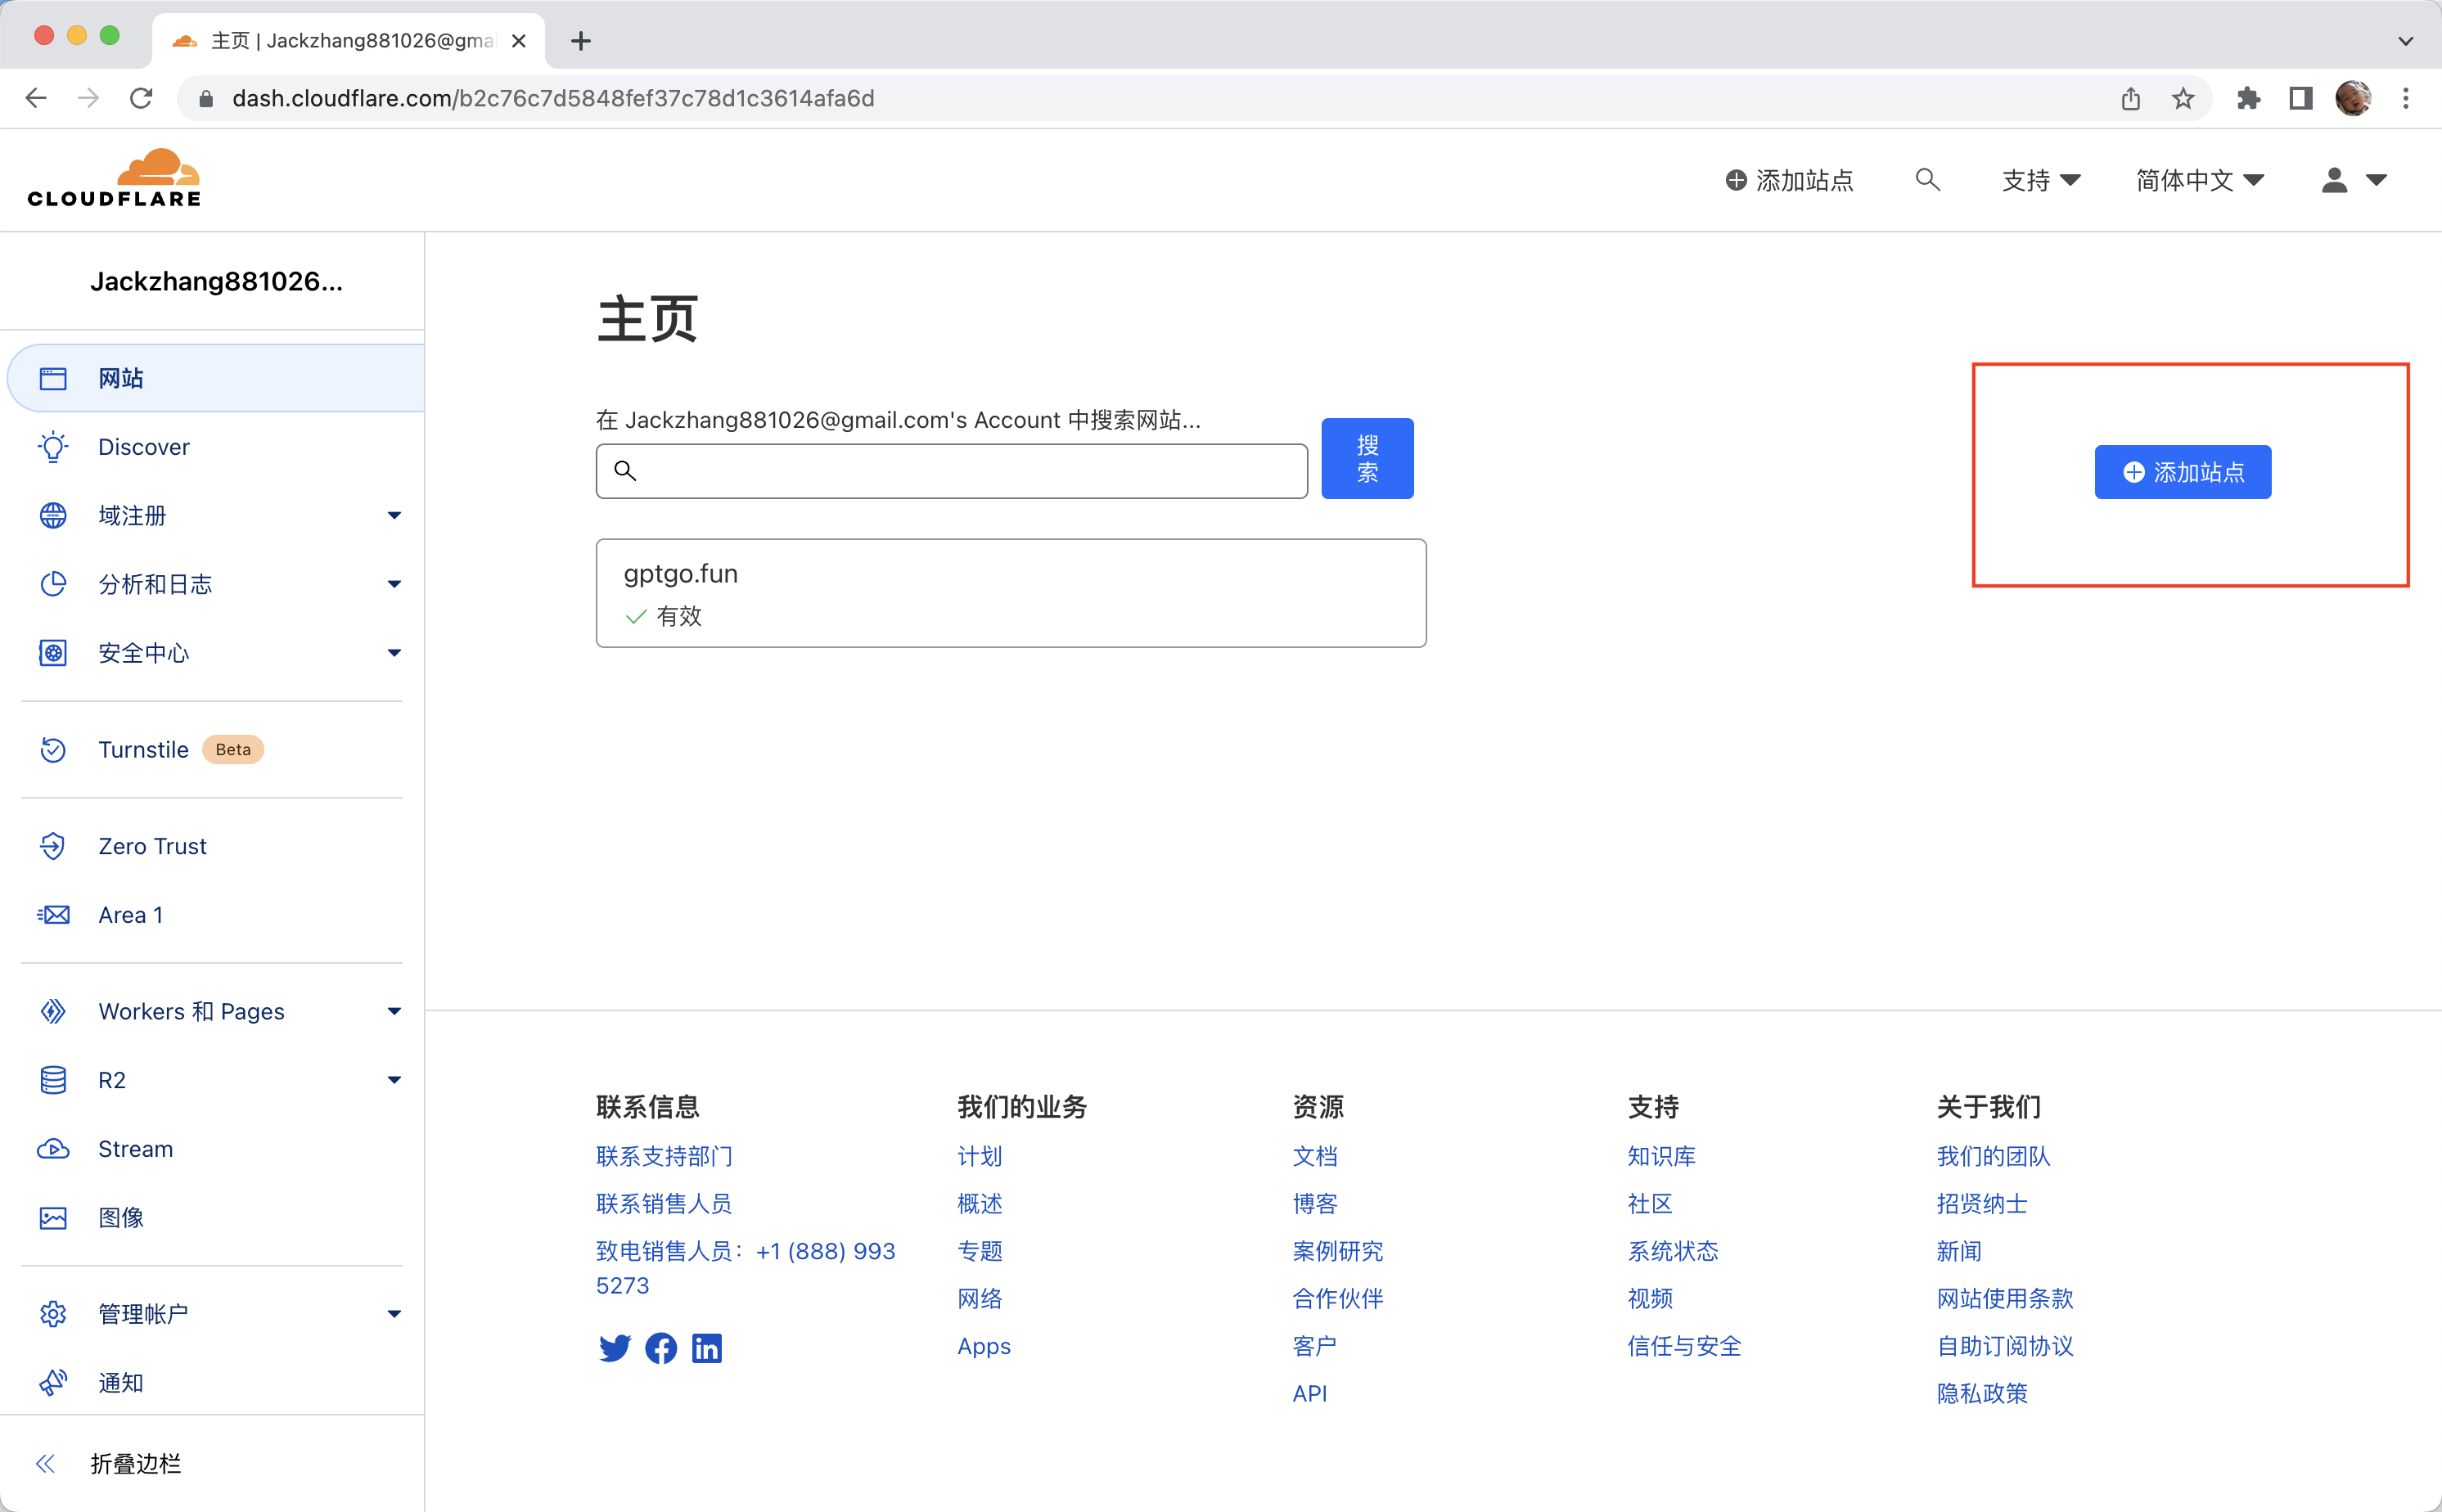The height and width of the screenshot is (1512, 2442).
Task: Open the 简体中文 language dropdown
Action: click(x=2199, y=180)
